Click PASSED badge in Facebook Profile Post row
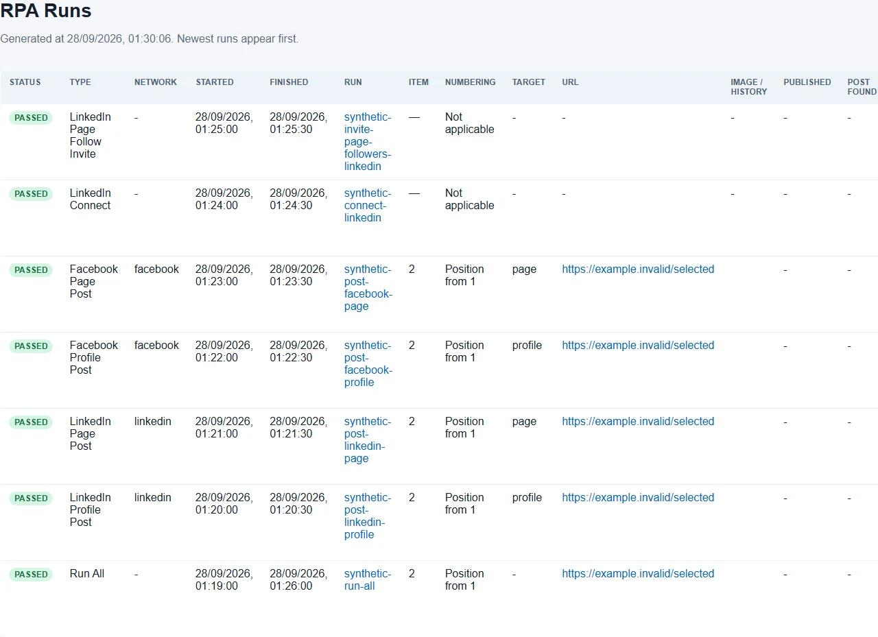The width and height of the screenshot is (878, 637). click(31, 346)
